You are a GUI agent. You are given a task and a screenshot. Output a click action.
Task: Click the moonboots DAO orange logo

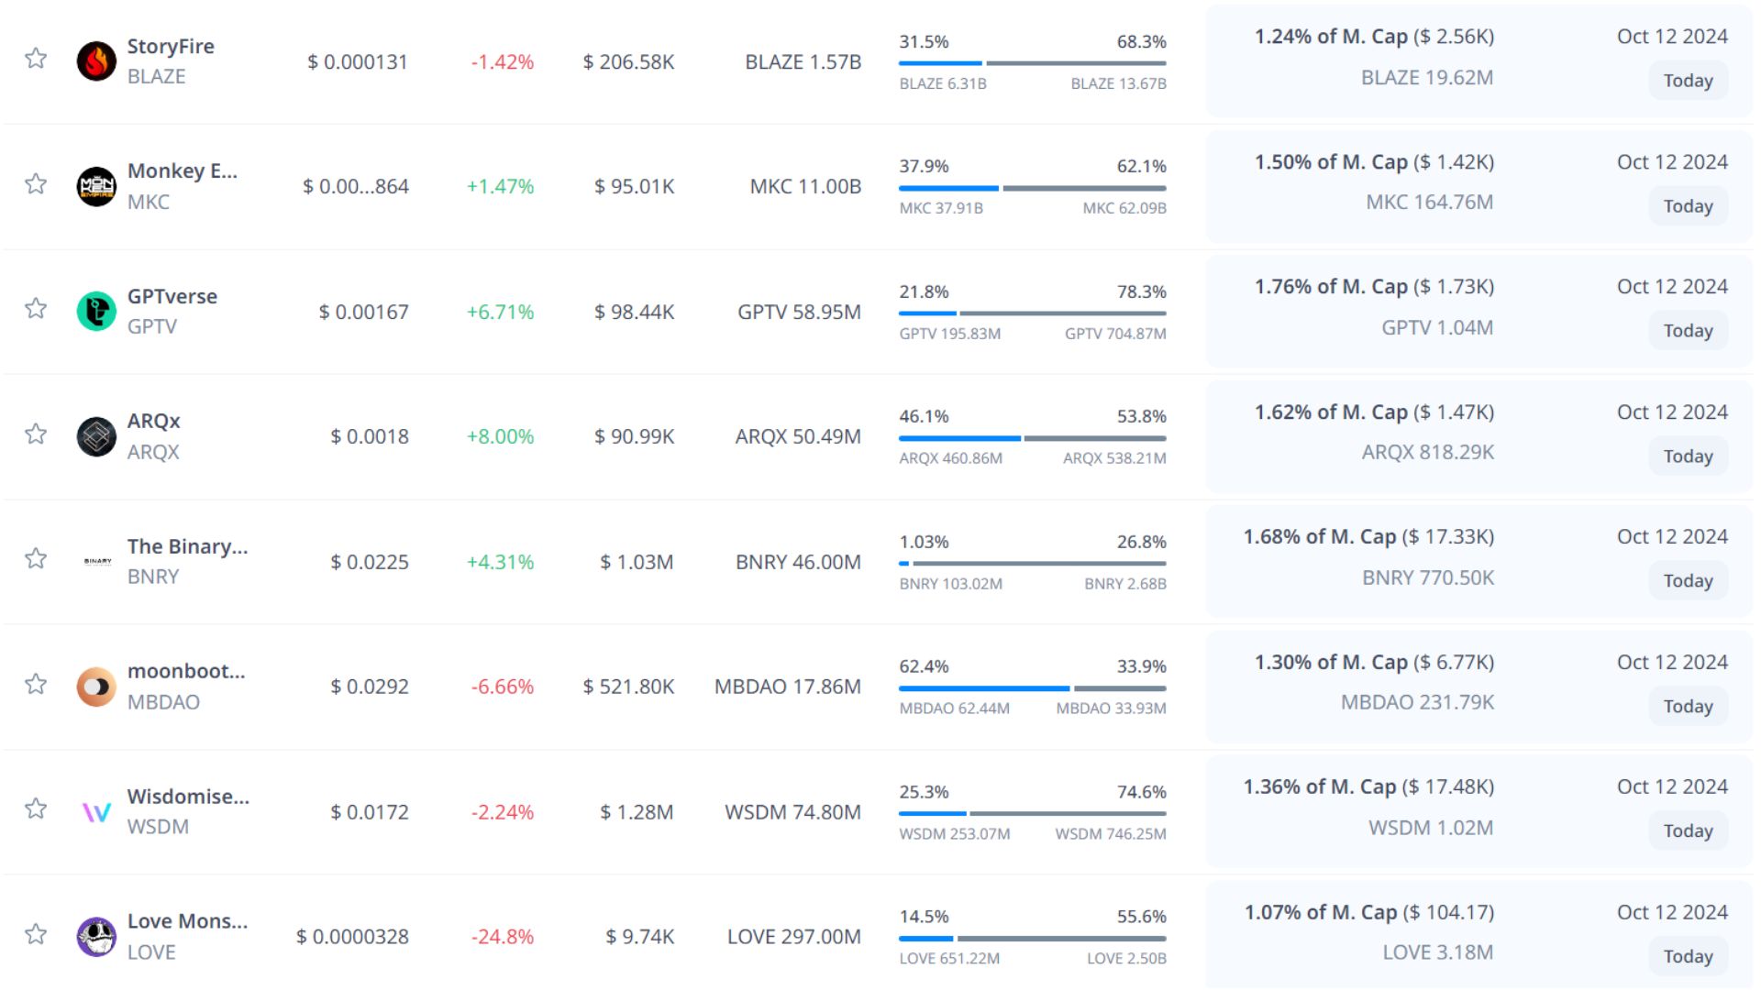[x=96, y=687]
